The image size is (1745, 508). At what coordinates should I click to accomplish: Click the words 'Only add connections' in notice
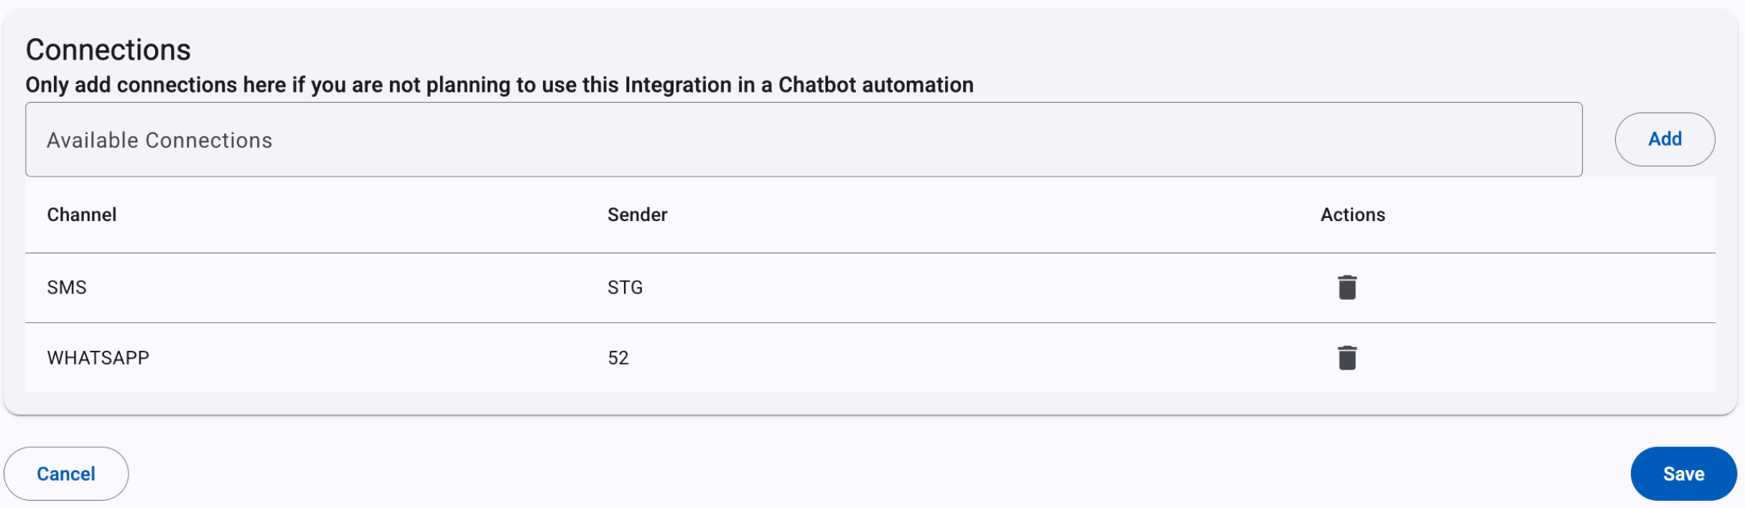(131, 85)
